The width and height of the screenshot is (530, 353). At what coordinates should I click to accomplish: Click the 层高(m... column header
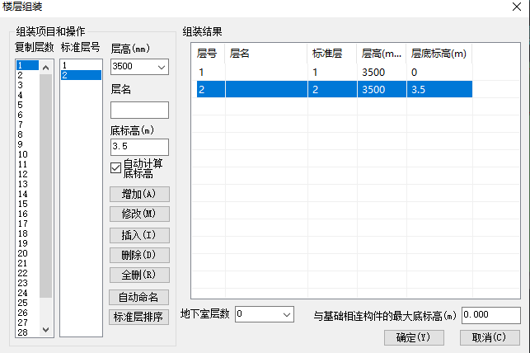(x=382, y=54)
